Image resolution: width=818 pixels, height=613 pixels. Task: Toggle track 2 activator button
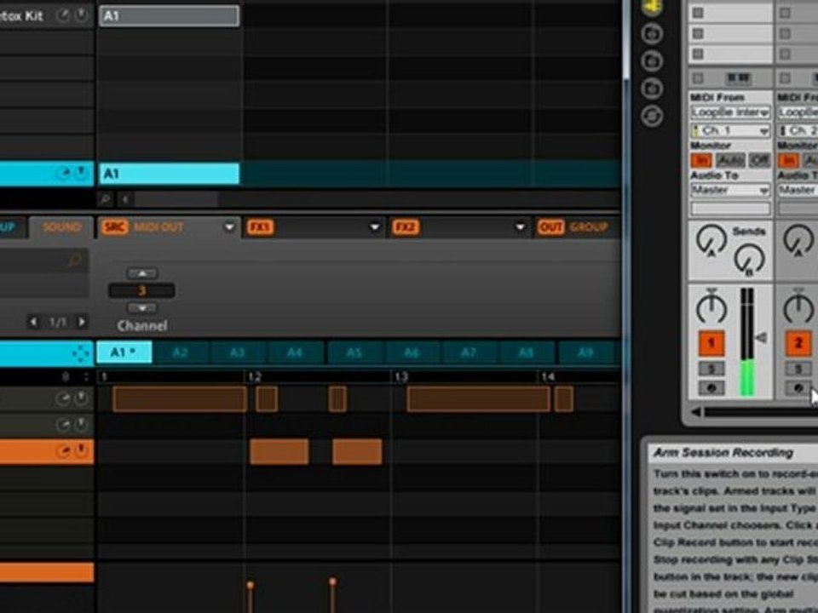click(798, 344)
